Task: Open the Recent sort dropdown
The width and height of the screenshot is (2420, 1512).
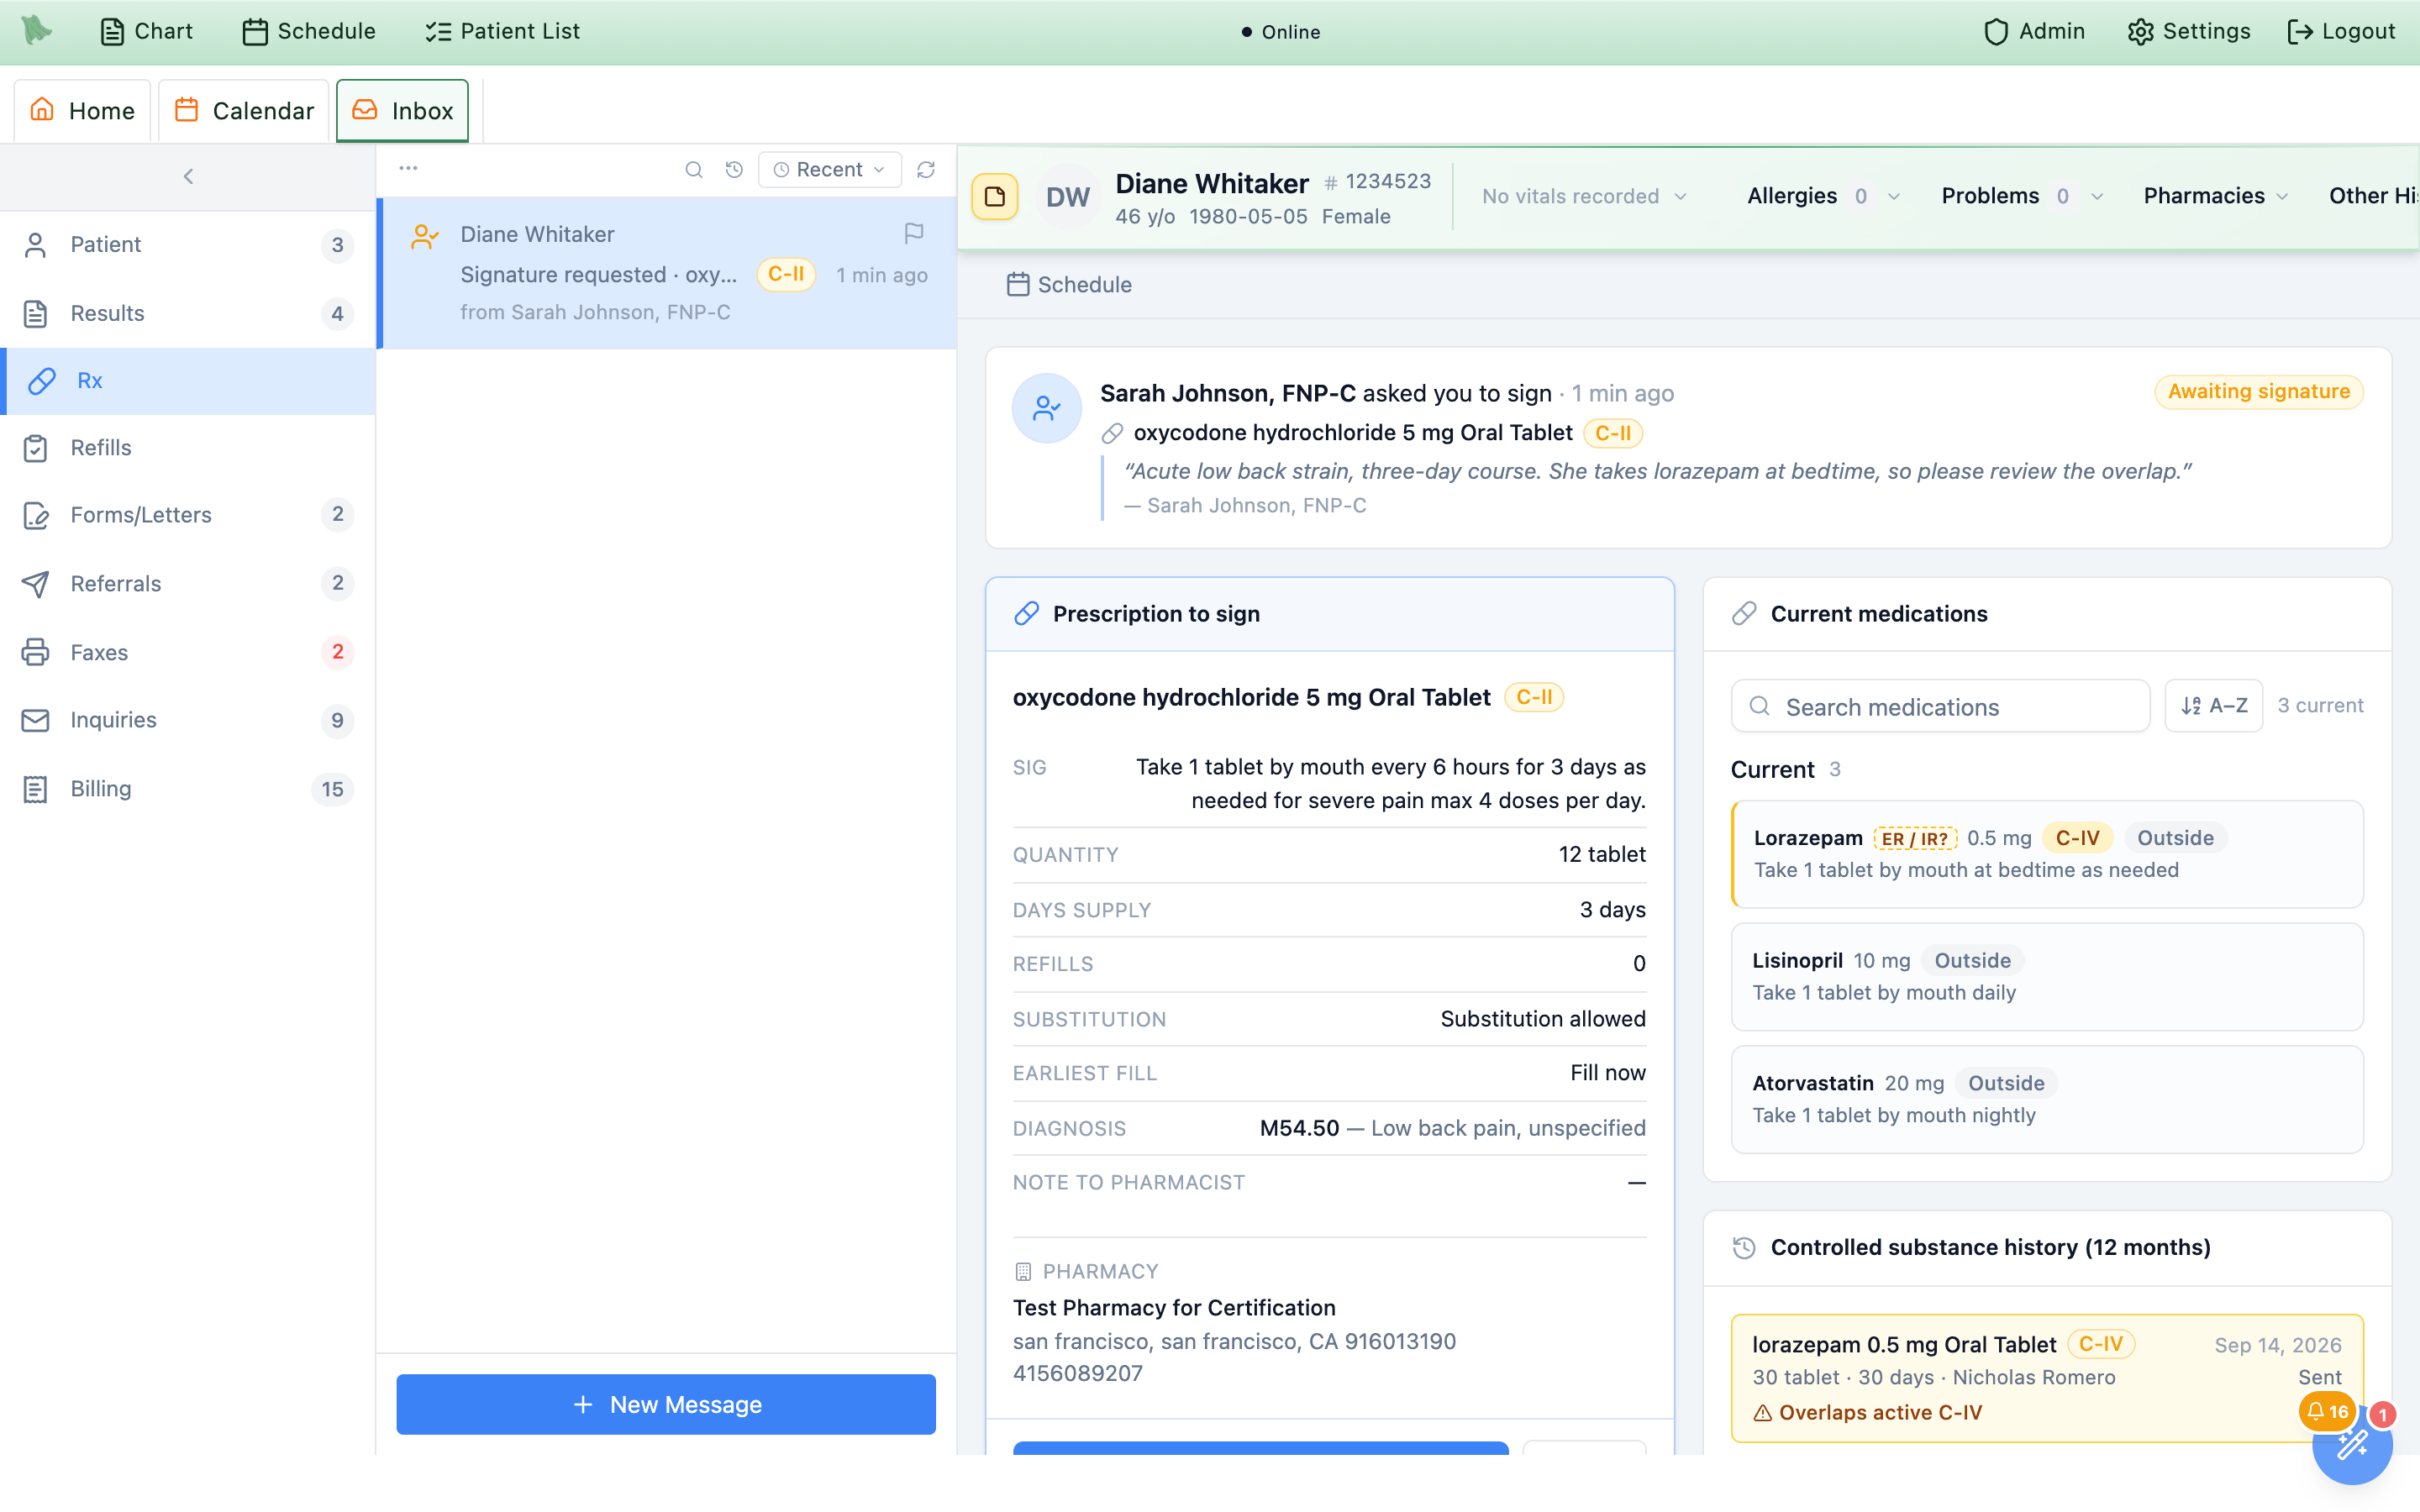Action: pos(829,170)
